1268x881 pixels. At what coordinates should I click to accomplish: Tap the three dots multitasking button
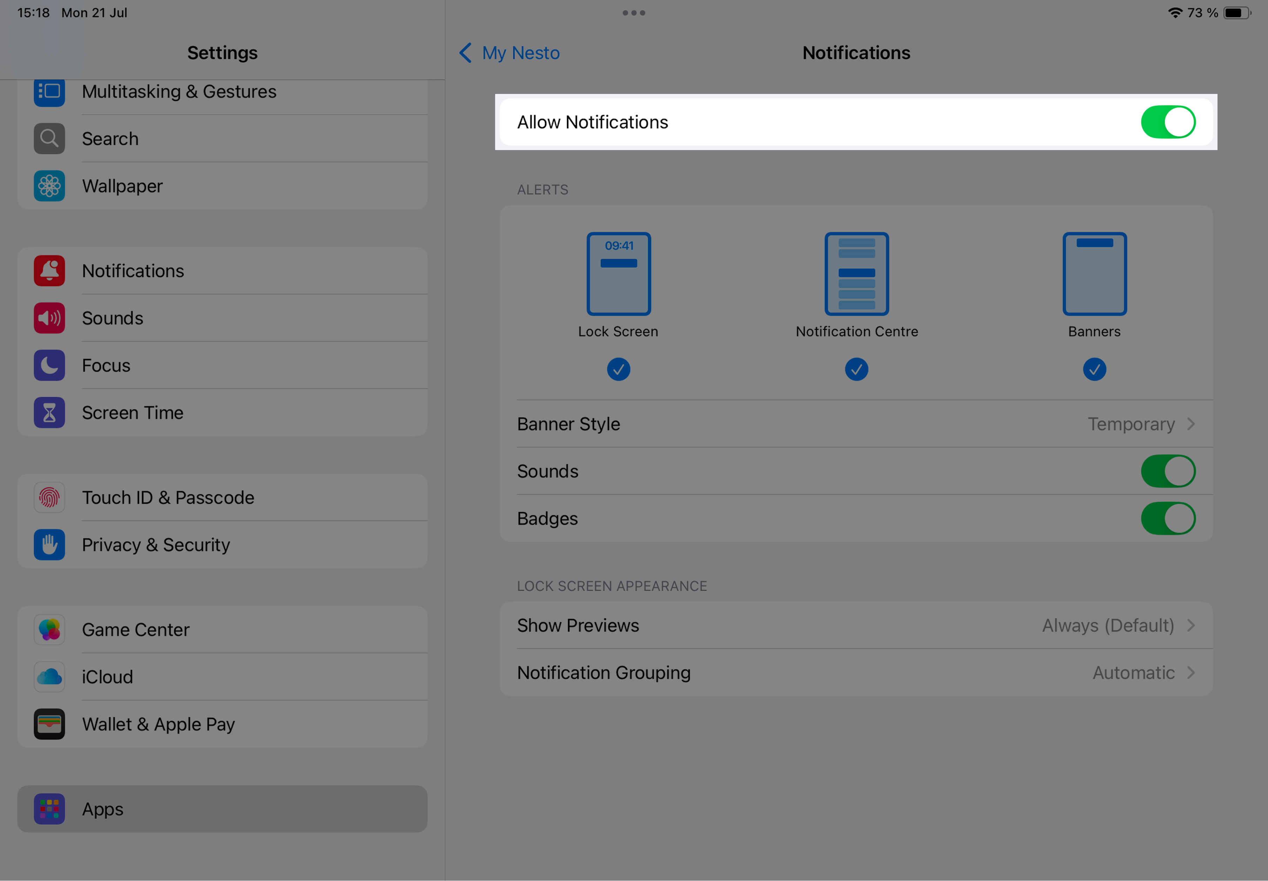634,13
